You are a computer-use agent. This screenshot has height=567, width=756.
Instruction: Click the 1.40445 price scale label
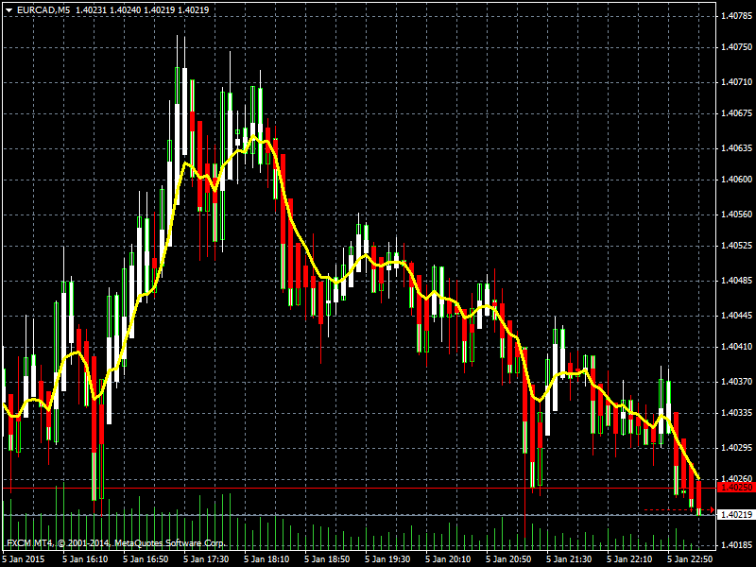pyautogui.click(x=736, y=316)
